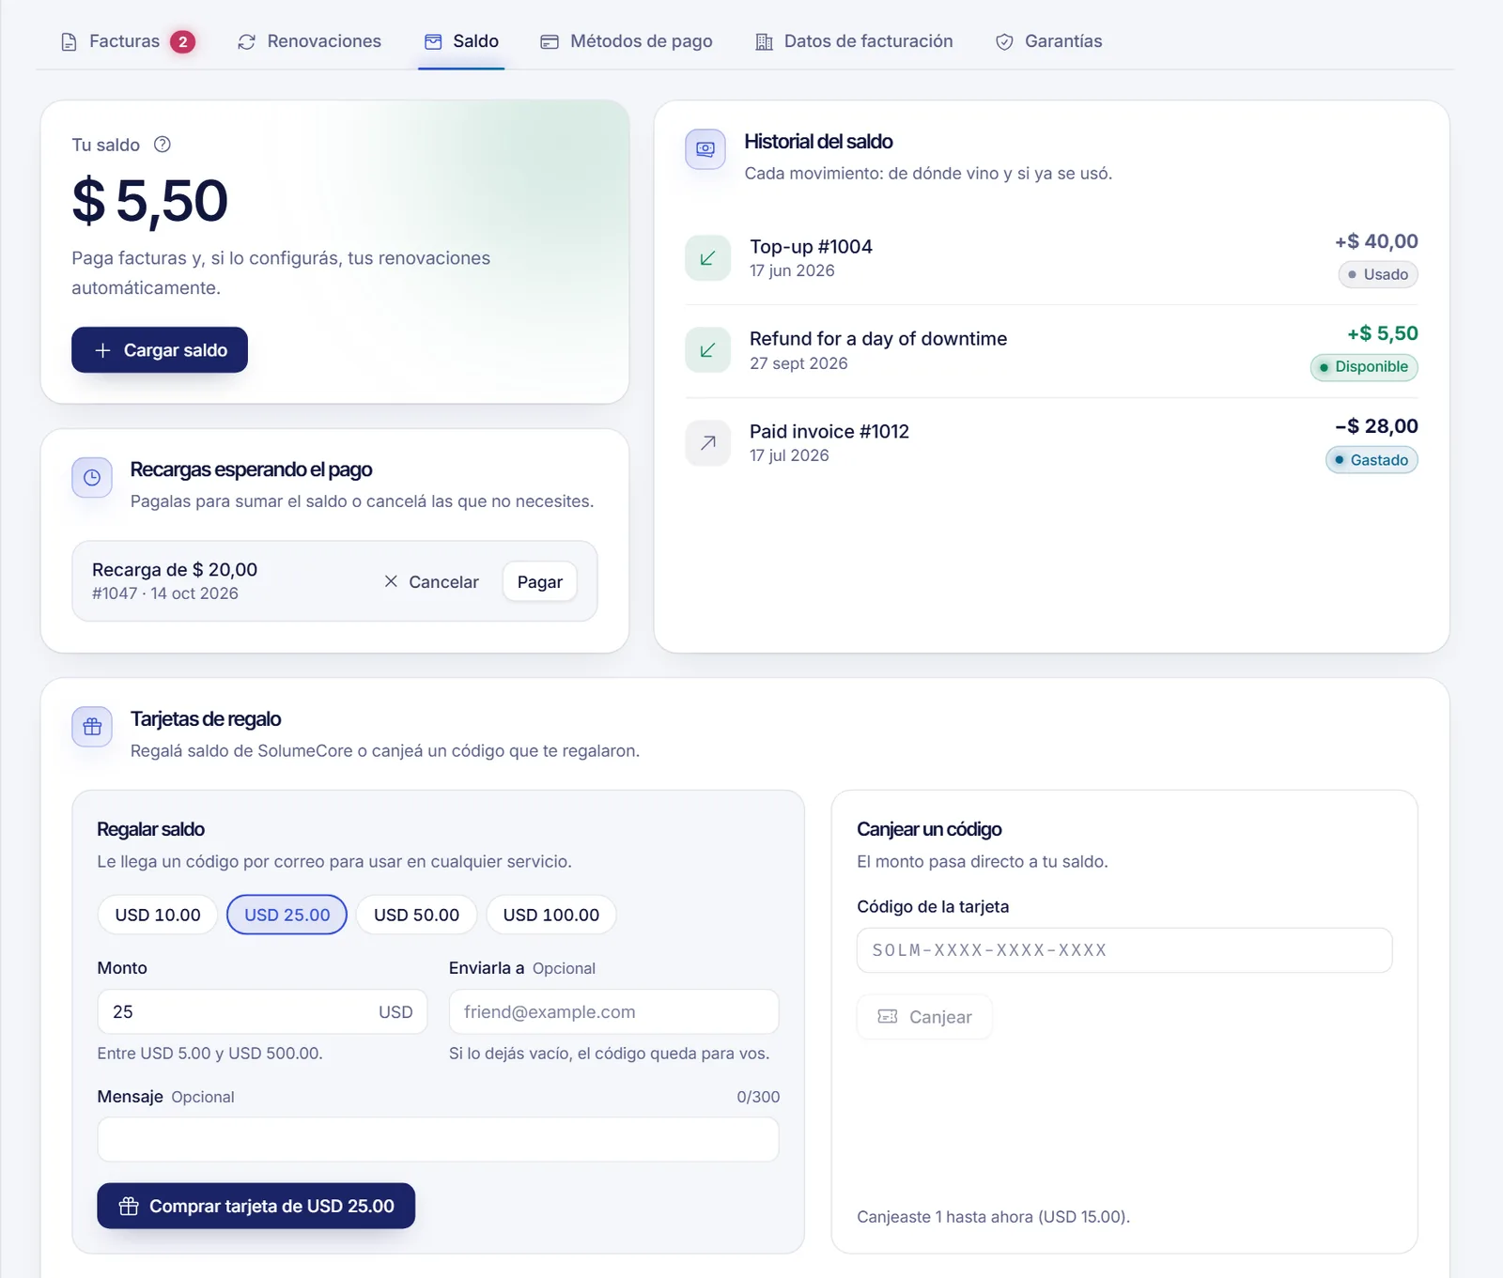Click Comprar tarjeta de USD 25.00
Screen dimensions: 1503x1278
click(x=256, y=1206)
